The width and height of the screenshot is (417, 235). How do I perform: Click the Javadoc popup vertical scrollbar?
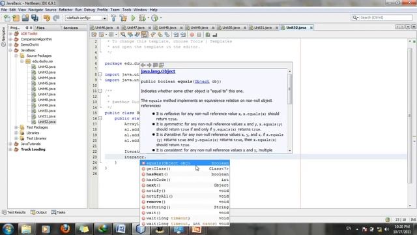(289, 110)
